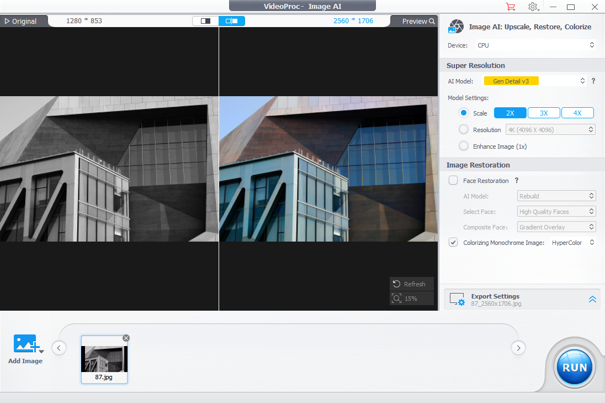This screenshot has width=605, height=403.
Task: Open the Device CPU dropdown
Action: tap(535, 45)
